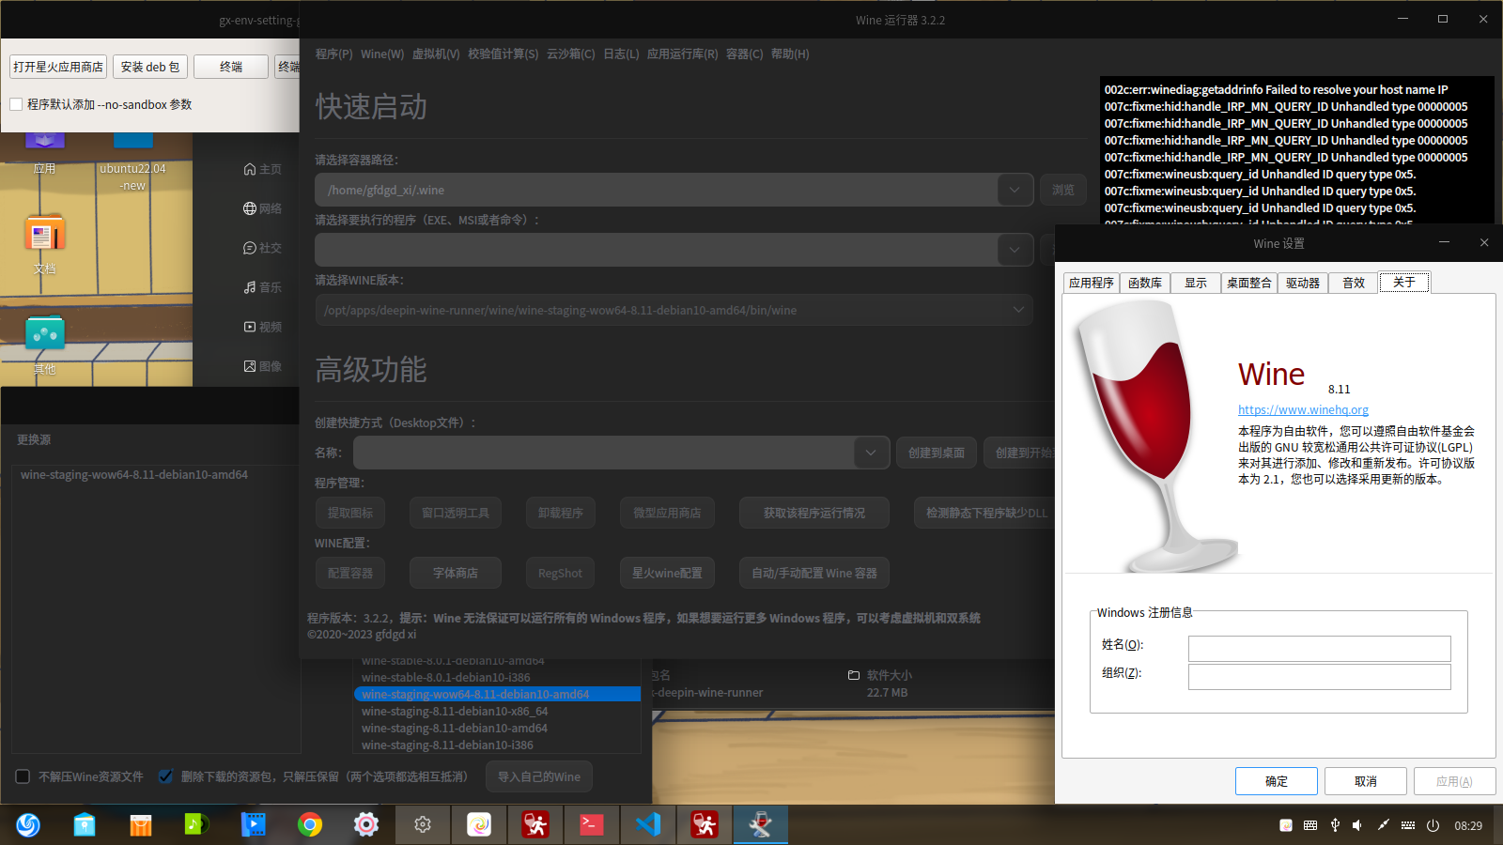Expand the container path dropdown

pyautogui.click(x=1015, y=190)
